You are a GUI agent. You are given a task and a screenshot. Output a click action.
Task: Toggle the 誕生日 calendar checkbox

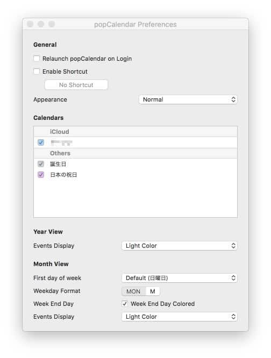tap(41, 164)
